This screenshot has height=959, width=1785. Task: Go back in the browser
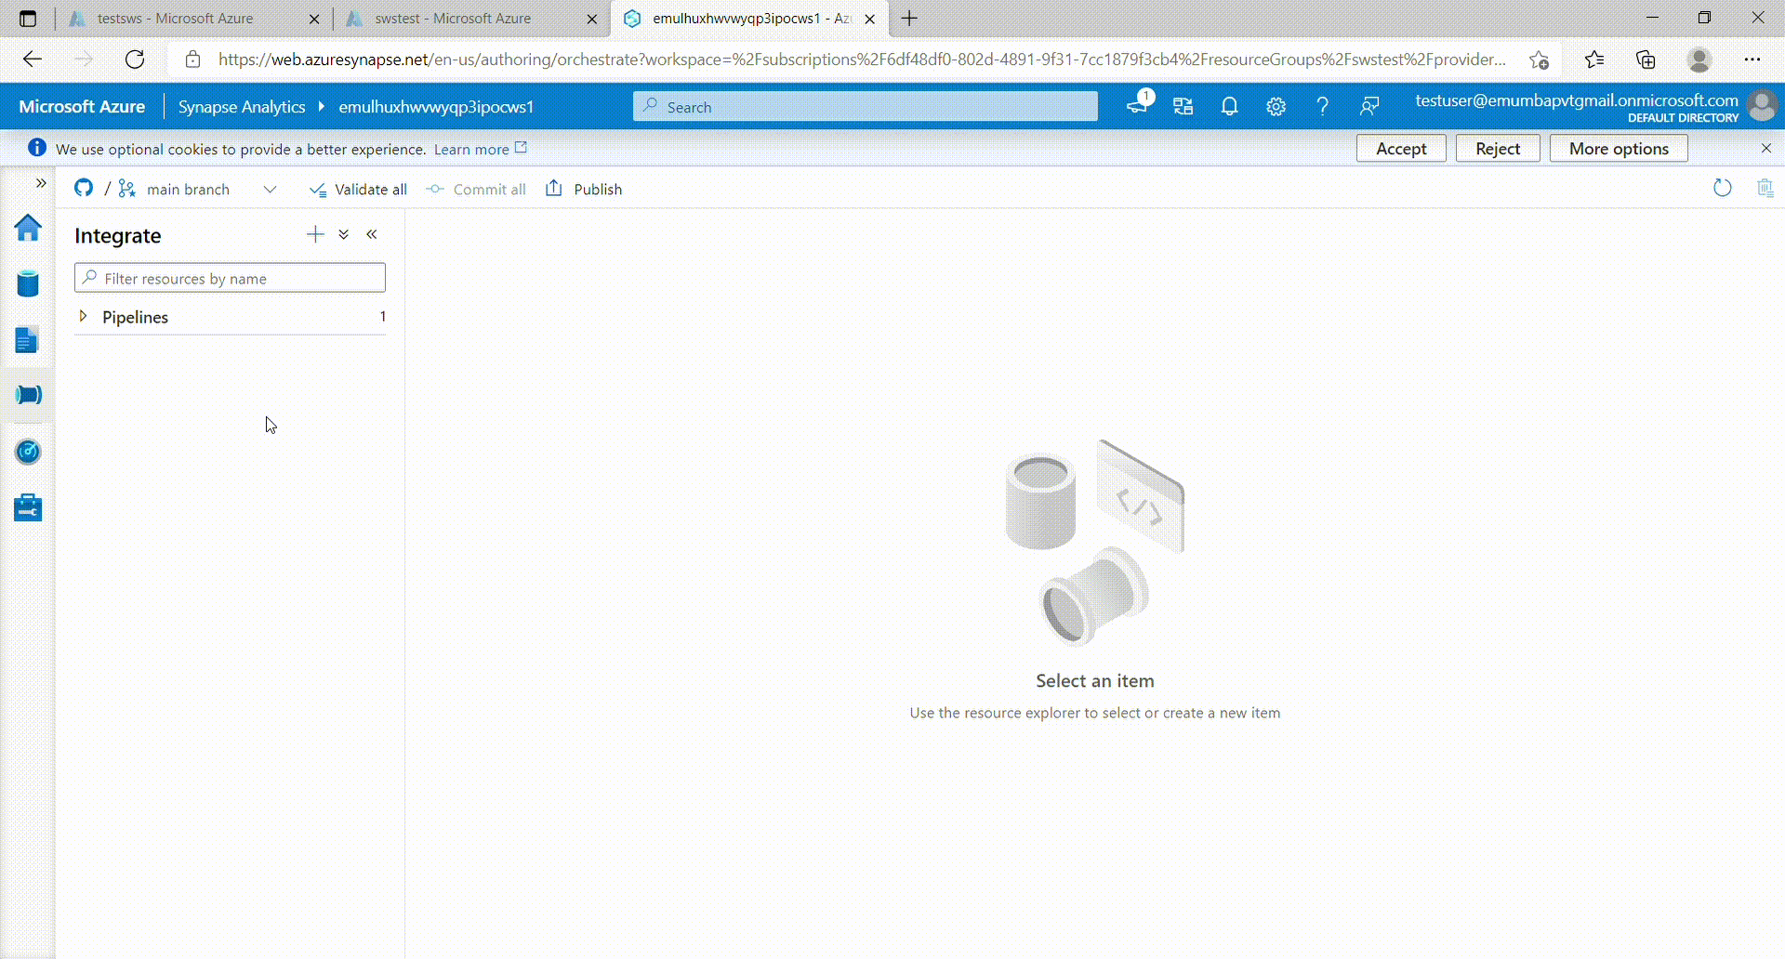pos(33,59)
